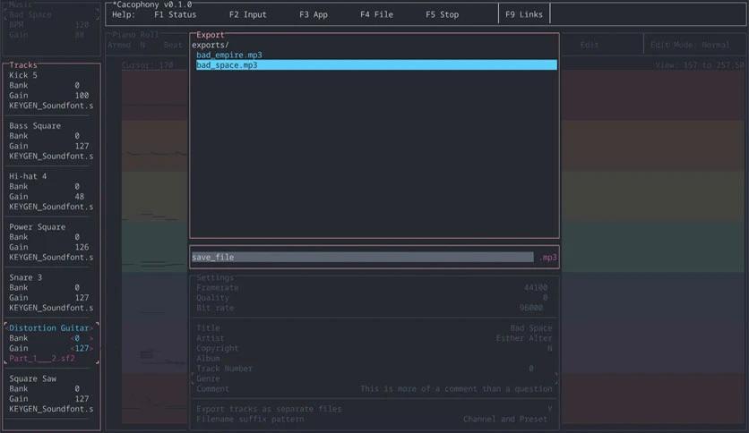Select the highlighted bad_space.mp3 file
The image size is (749, 433).
(x=376, y=64)
